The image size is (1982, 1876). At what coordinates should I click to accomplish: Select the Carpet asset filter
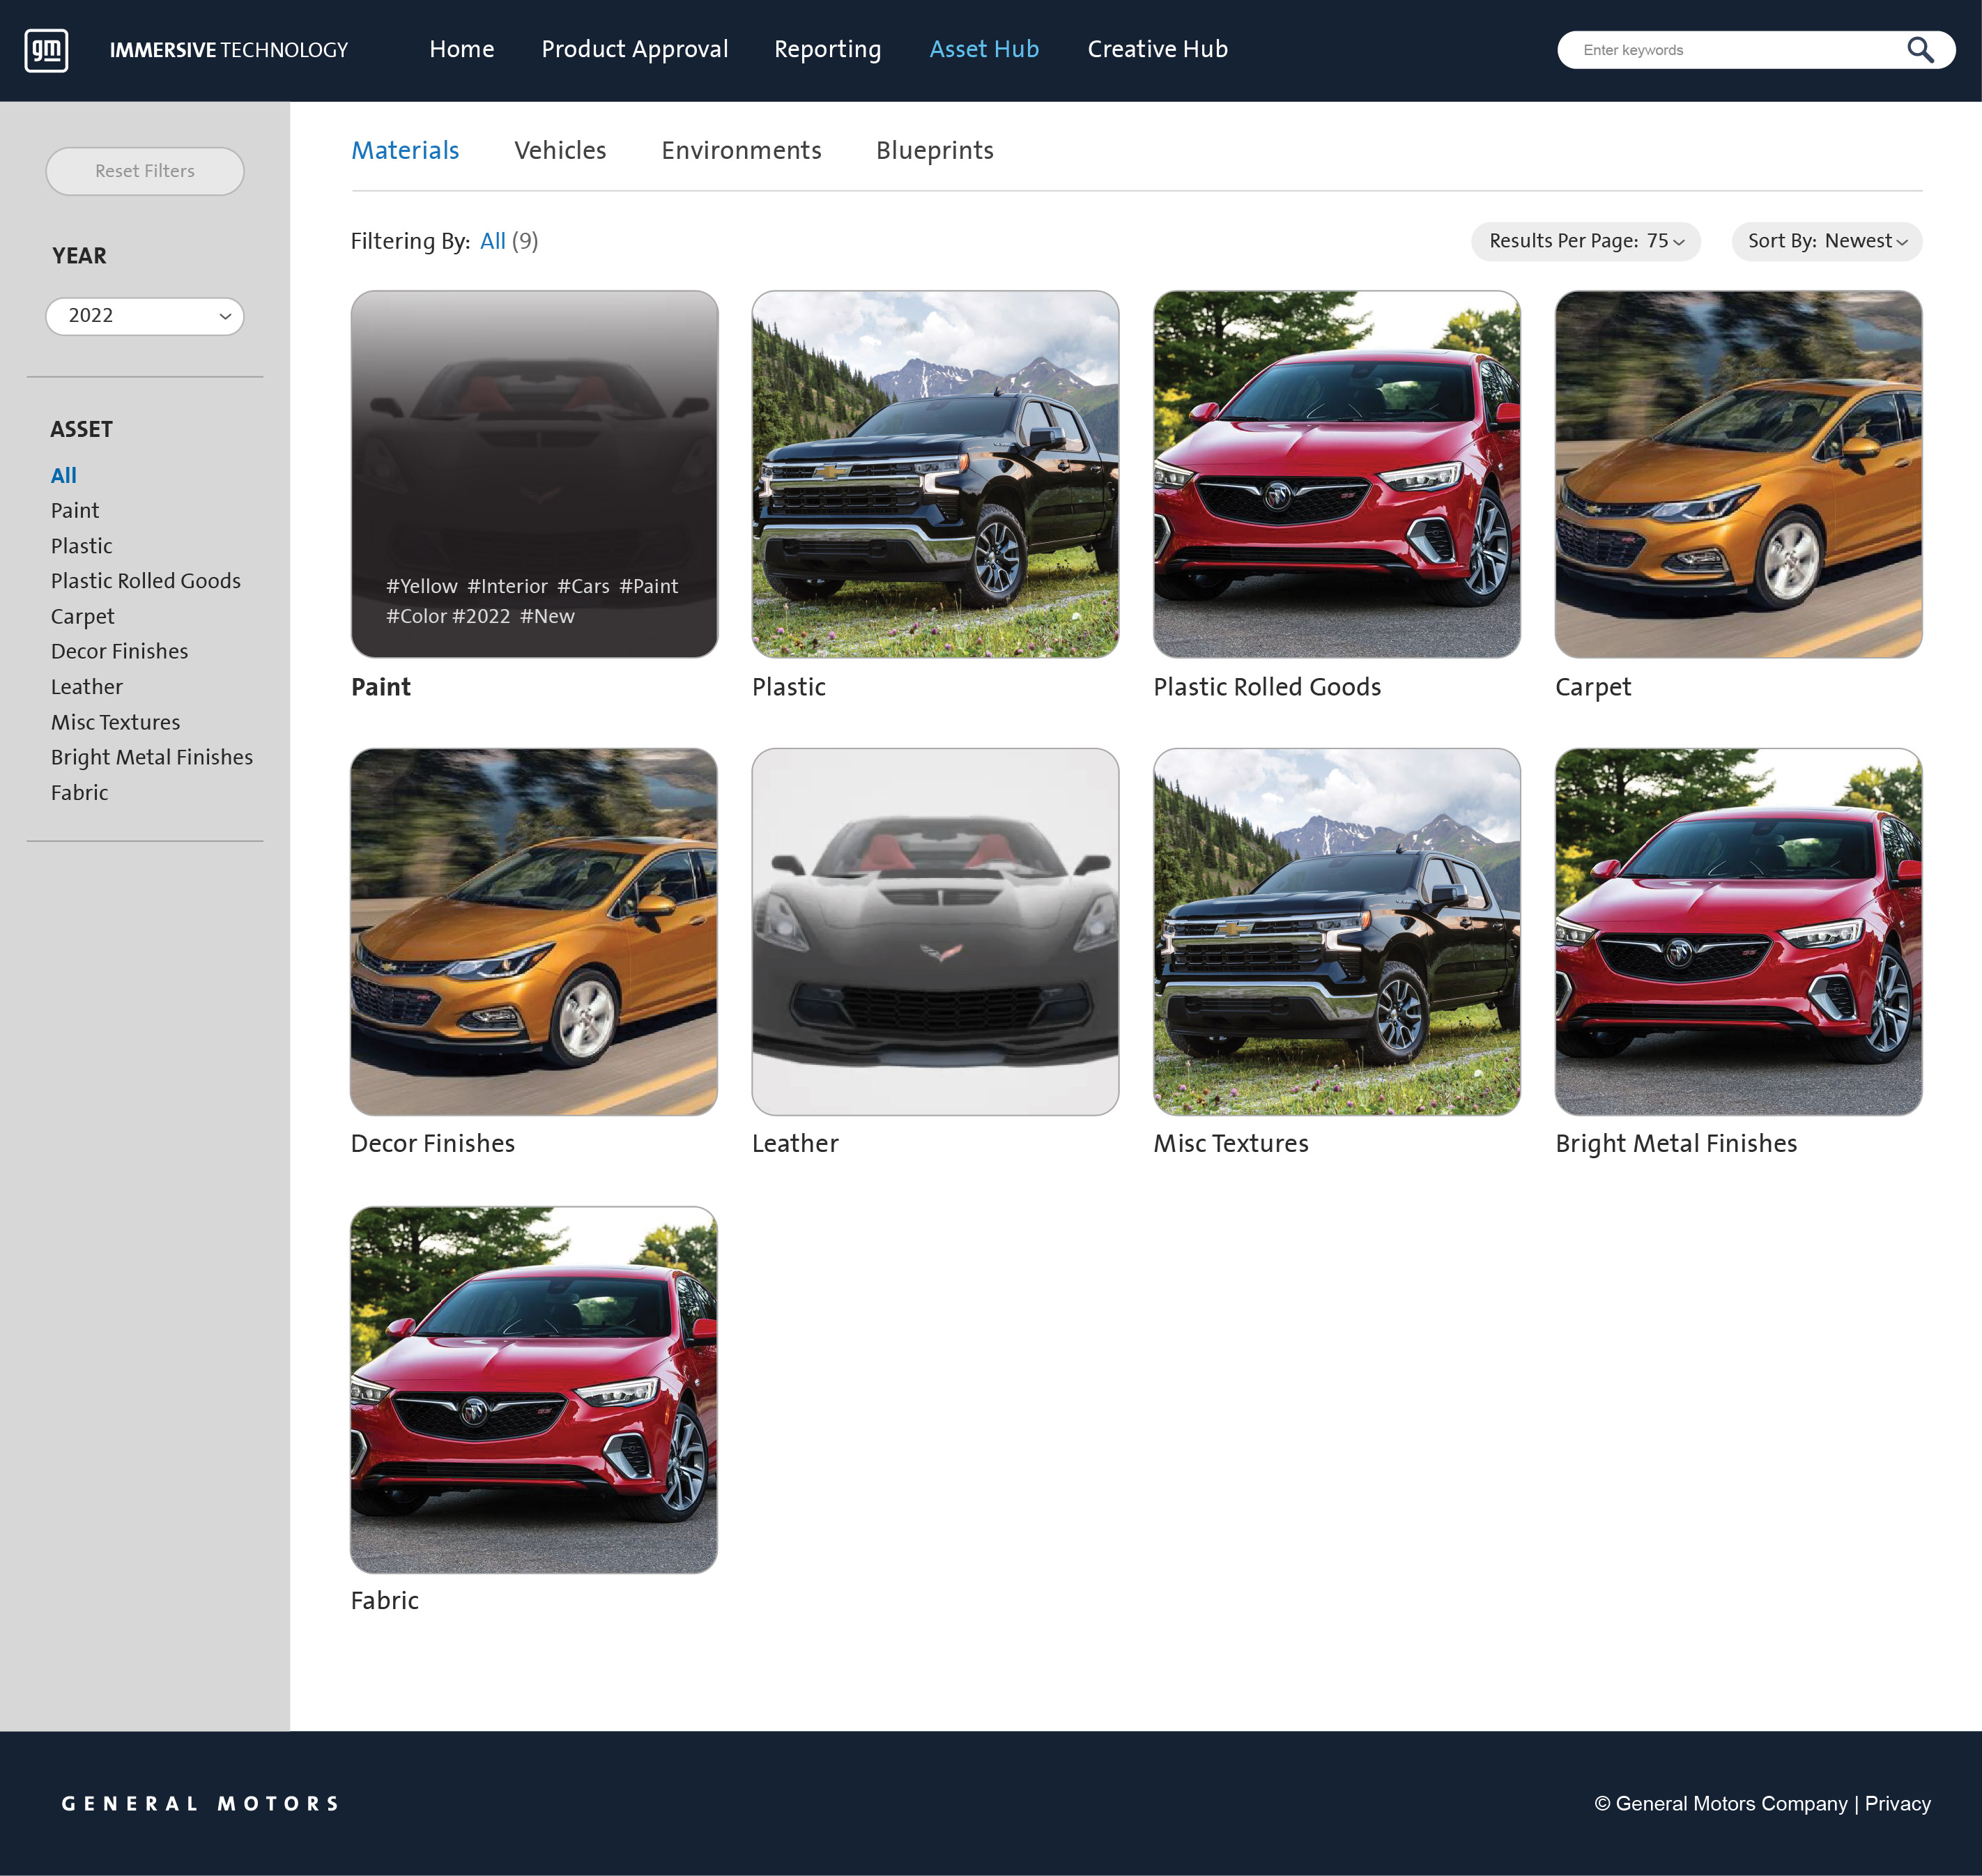pyautogui.click(x=82, y=616)
